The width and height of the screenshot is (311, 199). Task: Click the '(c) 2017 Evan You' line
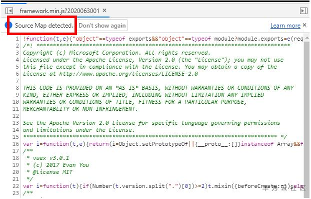coord(57,165)
